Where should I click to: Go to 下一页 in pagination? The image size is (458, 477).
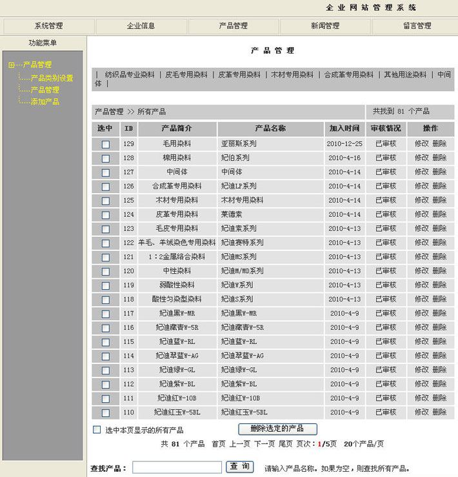click(264, 444)
